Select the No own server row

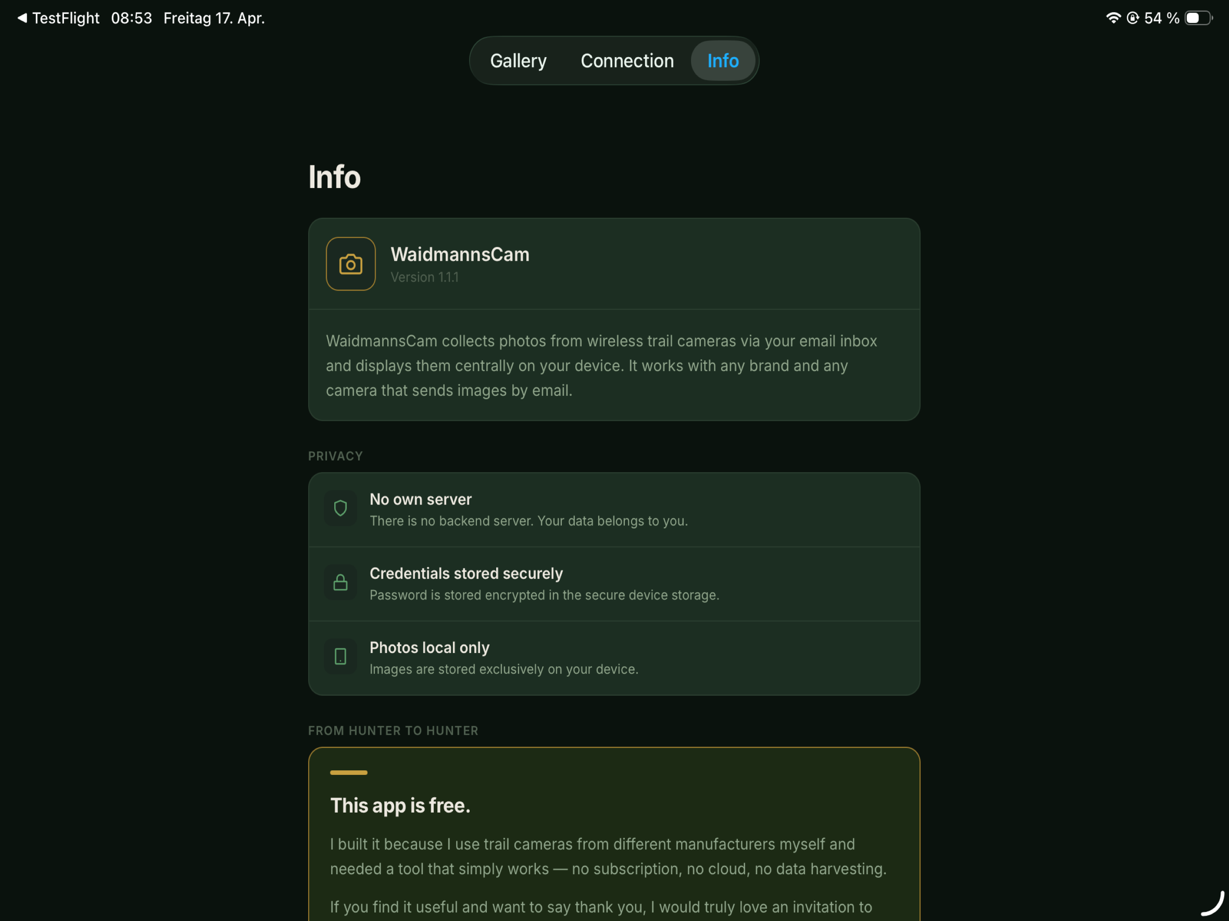pos(614,510)
